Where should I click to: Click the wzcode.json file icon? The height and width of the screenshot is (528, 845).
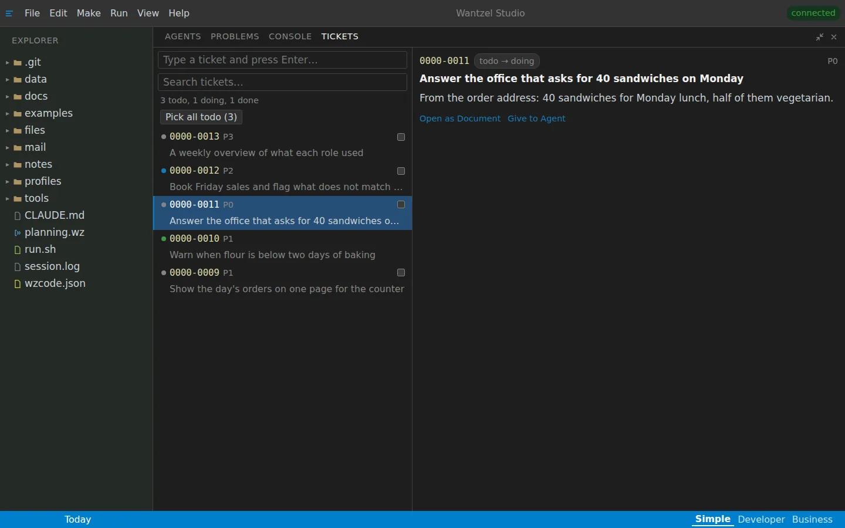click(18, 284)
